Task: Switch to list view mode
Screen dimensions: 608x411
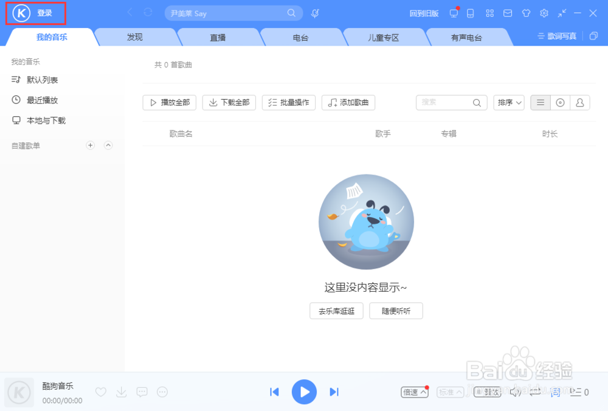Action: pos(541,103)
